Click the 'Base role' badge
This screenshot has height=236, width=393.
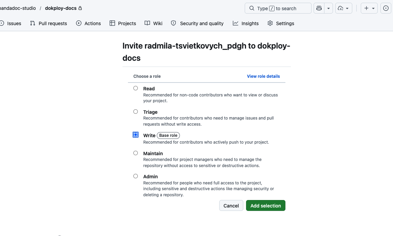(x=168, y=135)
